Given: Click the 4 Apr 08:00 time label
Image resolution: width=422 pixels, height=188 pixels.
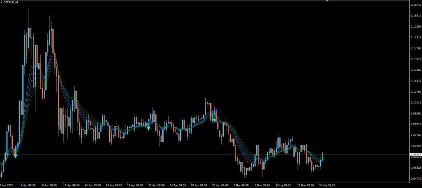Looking at the screenshot, I should (27, 186).
